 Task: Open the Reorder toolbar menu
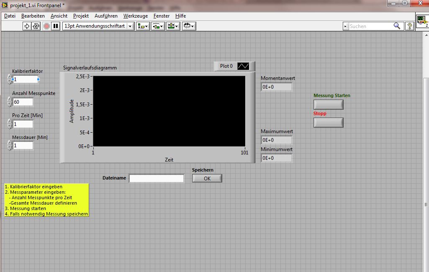click(x=189, y=26)
